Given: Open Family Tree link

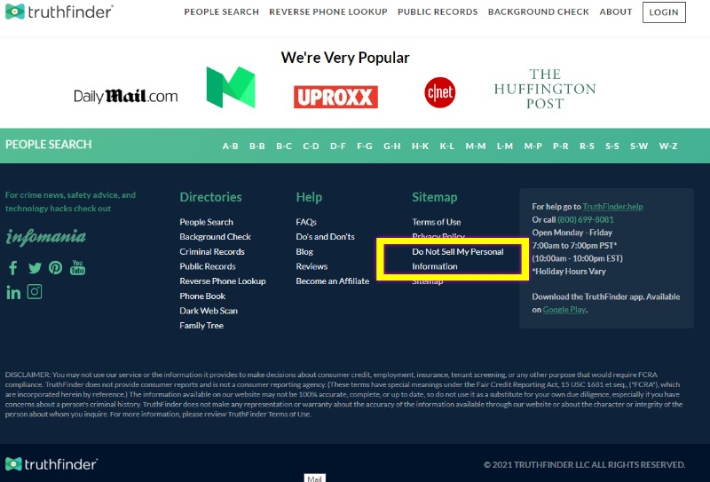Looking at the screenshot, I should tap(201, 326).
